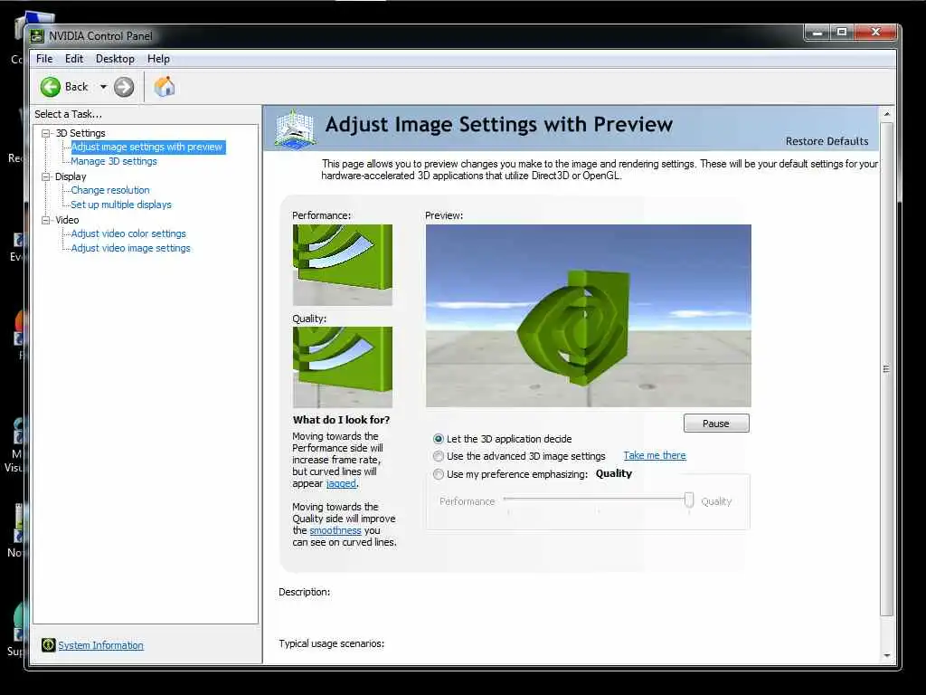Open the Back history dropdown arrow
The width and height of the screenshot is (926, 695).
point(103,87)
